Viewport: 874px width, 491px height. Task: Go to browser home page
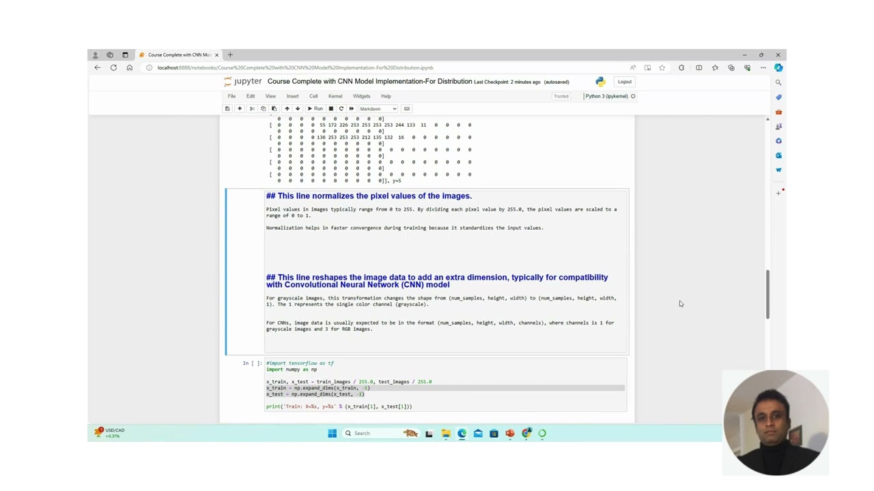point(129,68)
